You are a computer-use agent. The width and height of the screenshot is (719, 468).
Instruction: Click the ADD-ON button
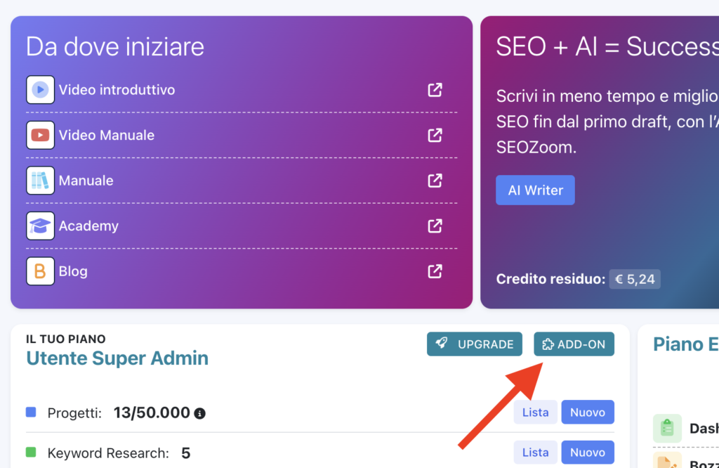[574, 344]
